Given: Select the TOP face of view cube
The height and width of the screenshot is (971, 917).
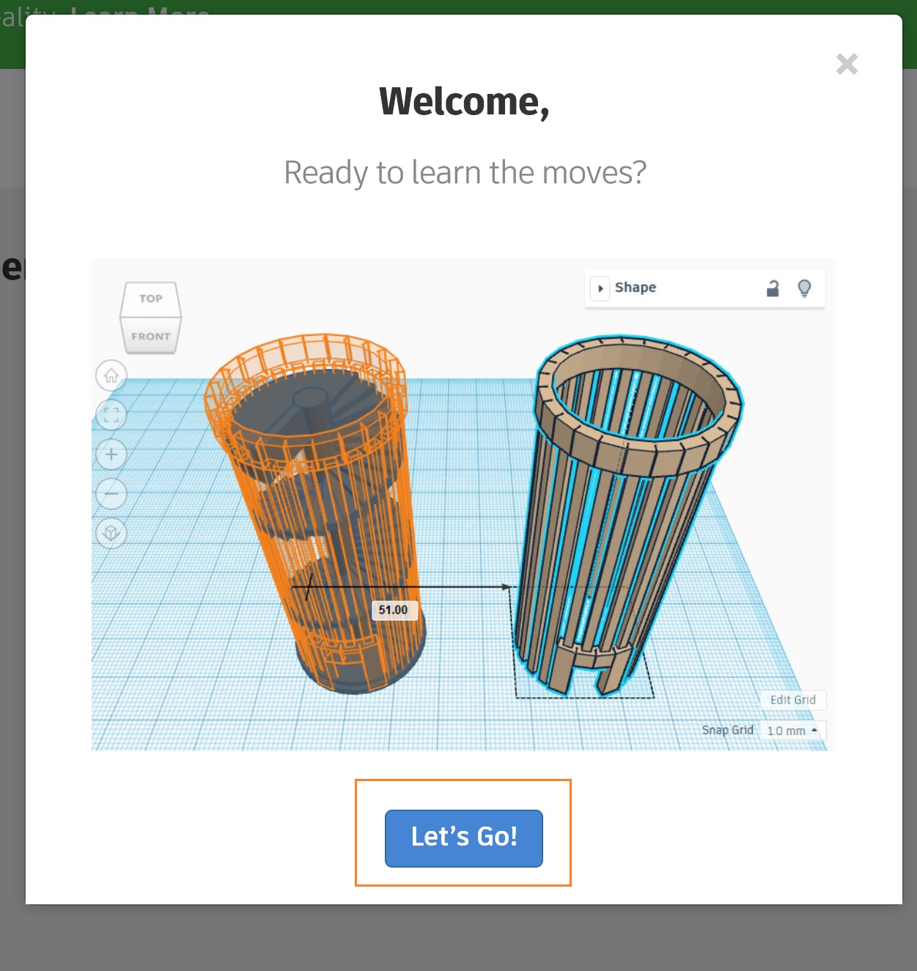Looking at the screenshot, I should point(151,298).
